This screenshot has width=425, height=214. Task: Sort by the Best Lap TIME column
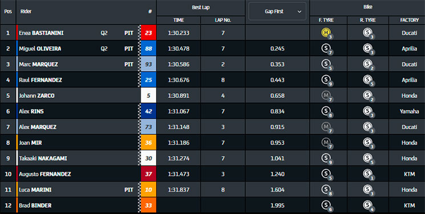tap(179, 20)
